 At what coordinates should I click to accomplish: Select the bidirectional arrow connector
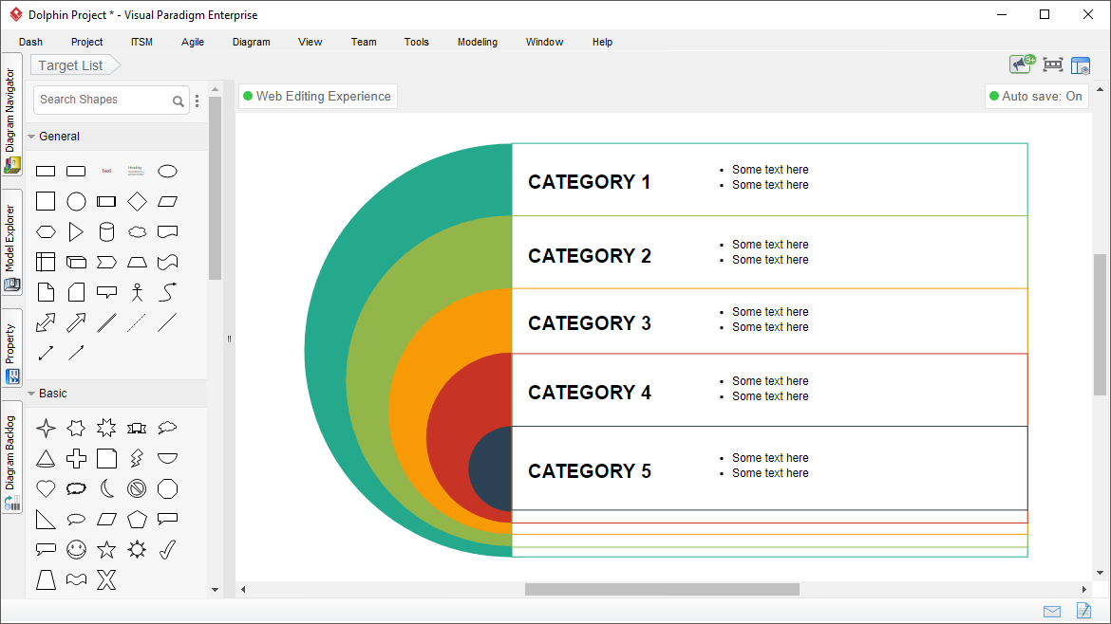[x=46, y=353]
